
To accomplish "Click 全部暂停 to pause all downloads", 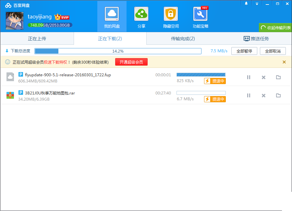I will (244, 51).
